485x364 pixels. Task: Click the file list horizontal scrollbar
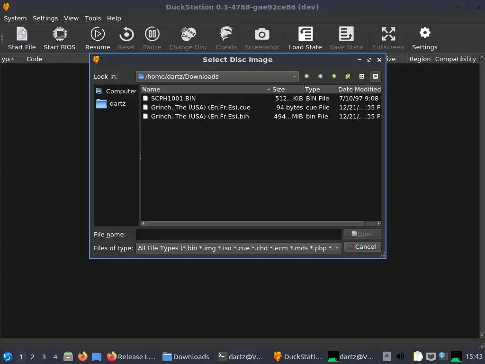(x=255, y=224)
